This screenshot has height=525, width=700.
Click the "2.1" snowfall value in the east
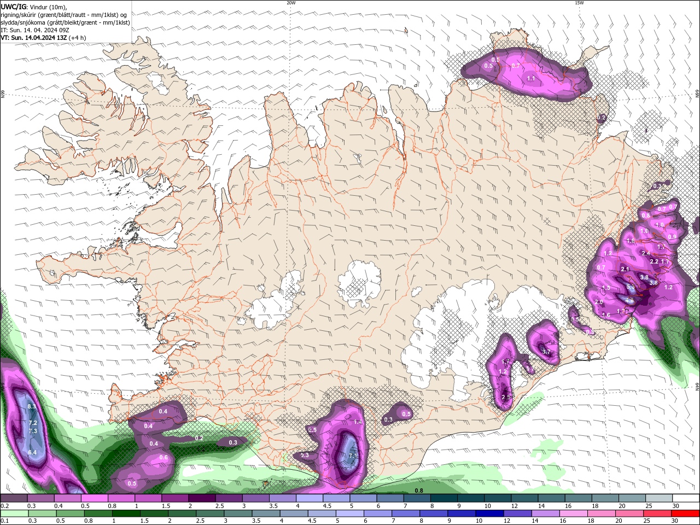coord(625,269)
